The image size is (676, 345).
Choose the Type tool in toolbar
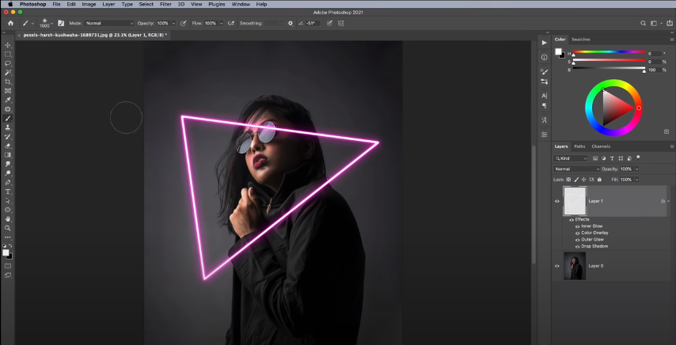point(8,191)
